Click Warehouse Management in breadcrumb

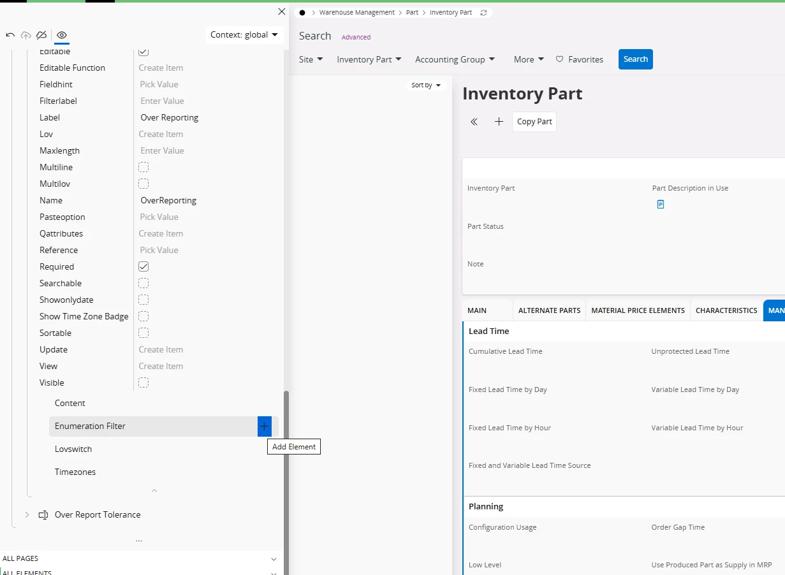point(357,13)
